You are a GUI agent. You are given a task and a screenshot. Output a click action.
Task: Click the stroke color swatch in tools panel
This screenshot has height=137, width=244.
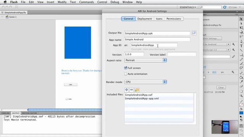click(241, 105)
